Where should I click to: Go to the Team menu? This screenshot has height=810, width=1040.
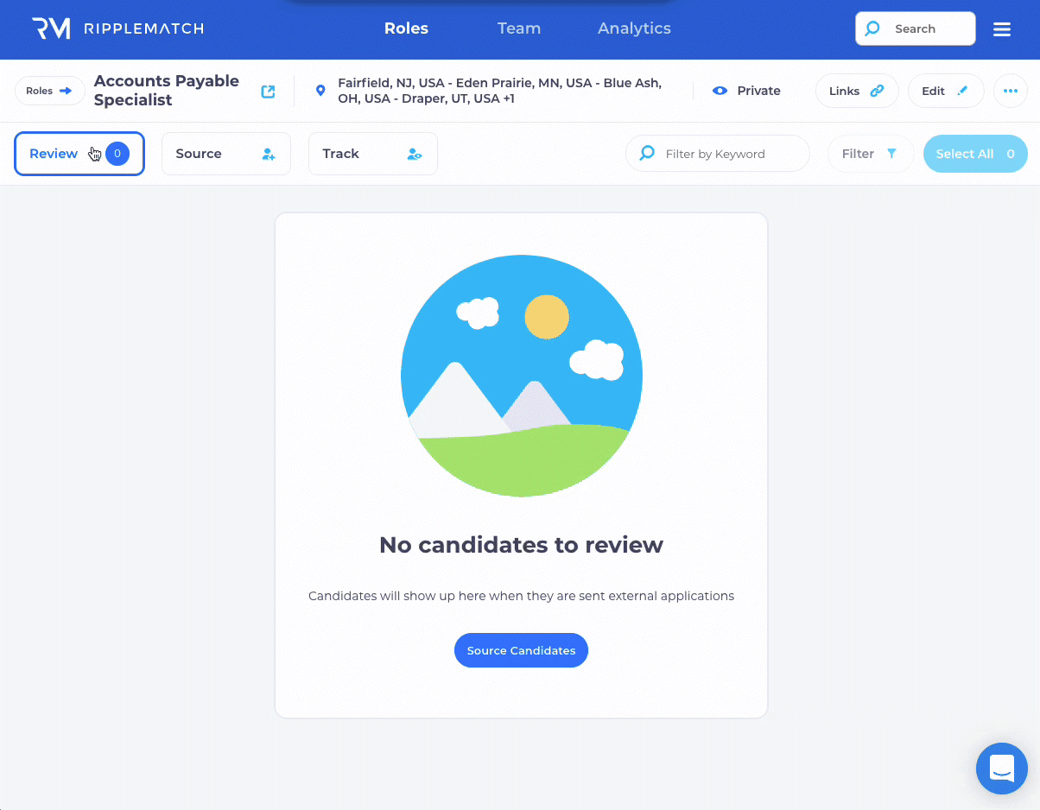(519, 28)
